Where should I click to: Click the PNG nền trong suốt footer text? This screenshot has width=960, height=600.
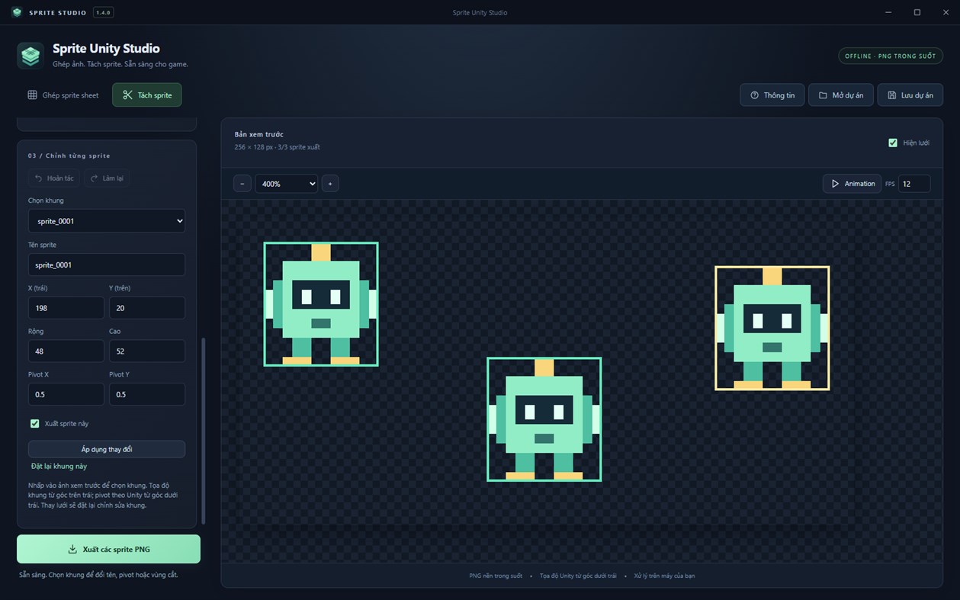coord(496,576)
